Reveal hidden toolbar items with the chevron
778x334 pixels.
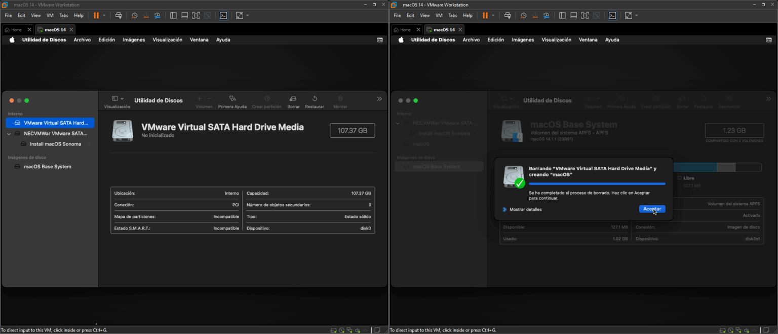[x=379, y=100]
